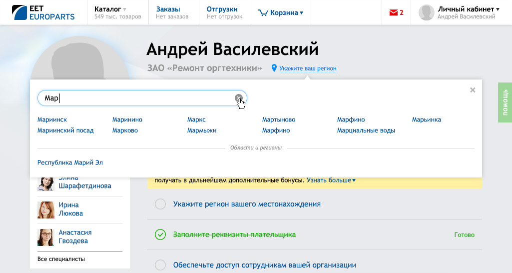Open the Личный кабинет dropdown
The width and height of the screenshot is (512, 273).
coord(468,9)
